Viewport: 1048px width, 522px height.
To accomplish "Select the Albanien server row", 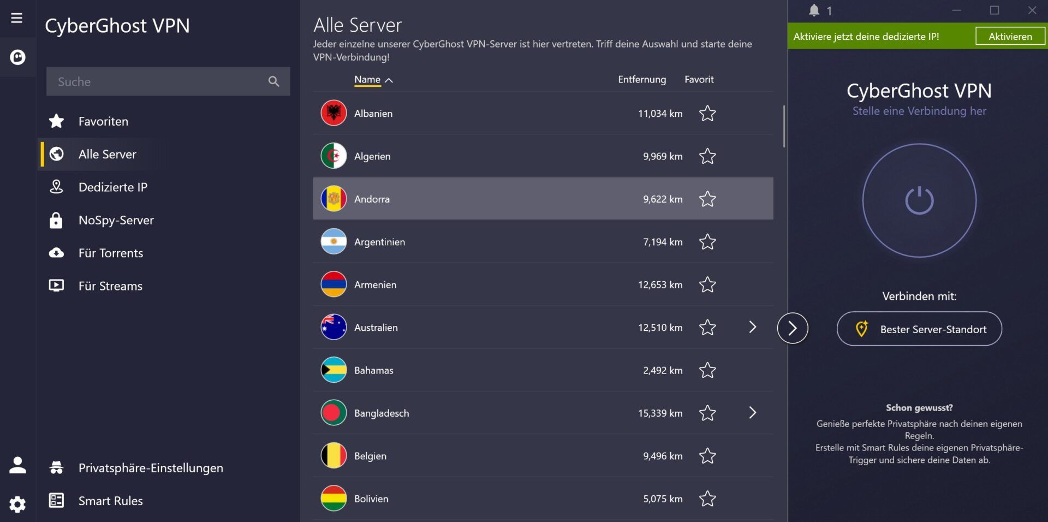I will pyautogui.click(x=543, y=113).
